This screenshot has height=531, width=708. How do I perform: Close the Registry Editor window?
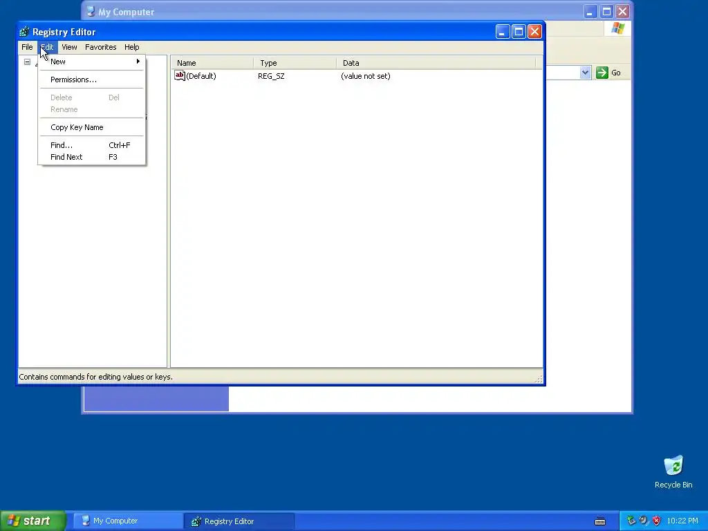[534, 32]
